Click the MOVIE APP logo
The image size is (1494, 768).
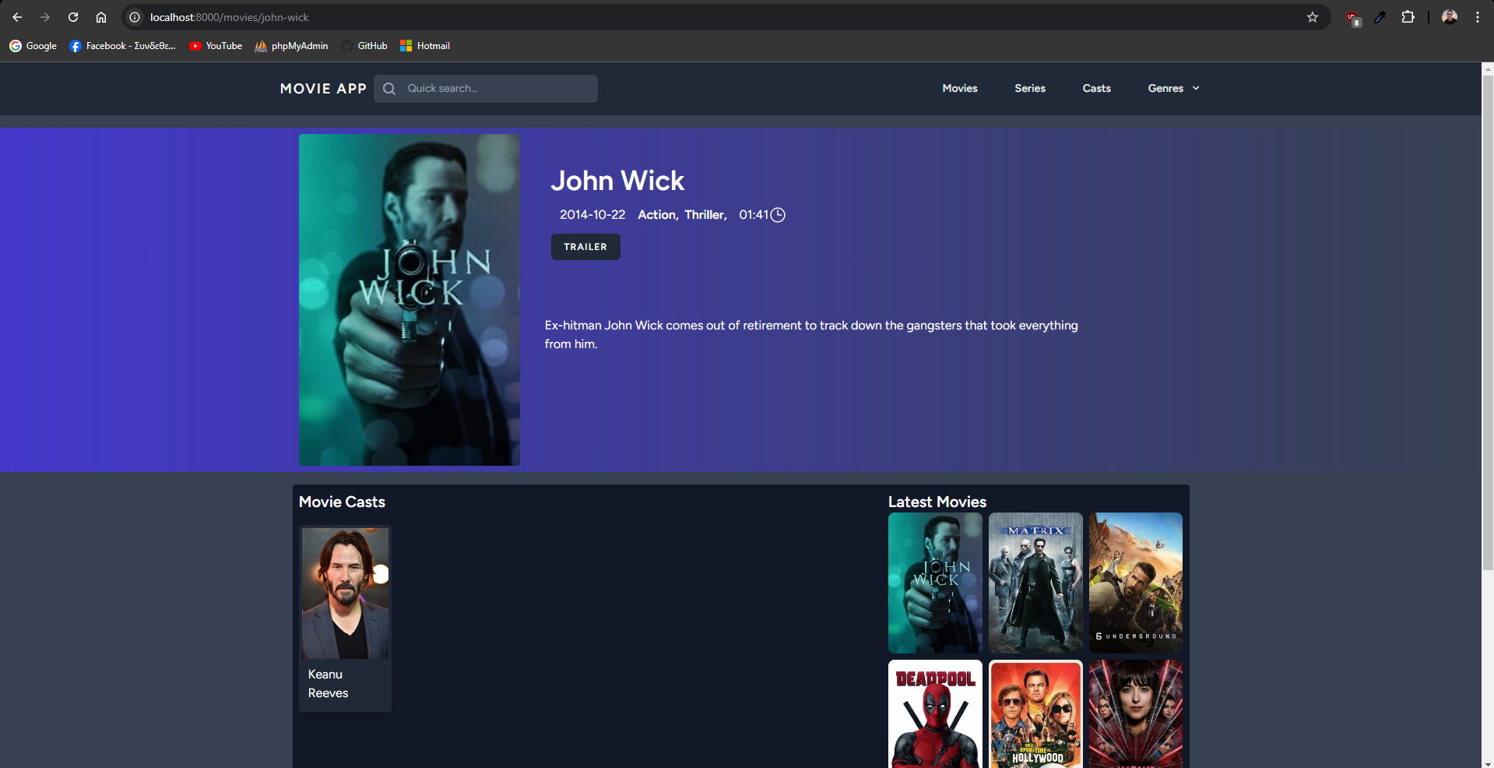[x=323, y=89]
